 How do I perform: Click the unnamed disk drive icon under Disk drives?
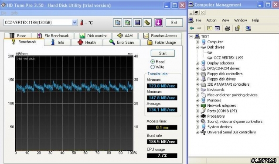coord(210,52)
